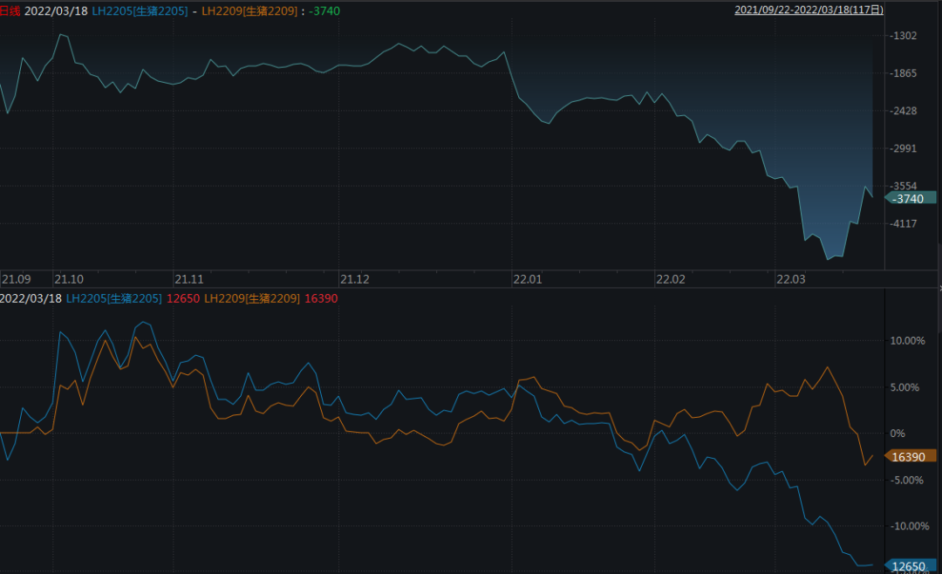Click the -10.00% axis label

coord(910,526)
